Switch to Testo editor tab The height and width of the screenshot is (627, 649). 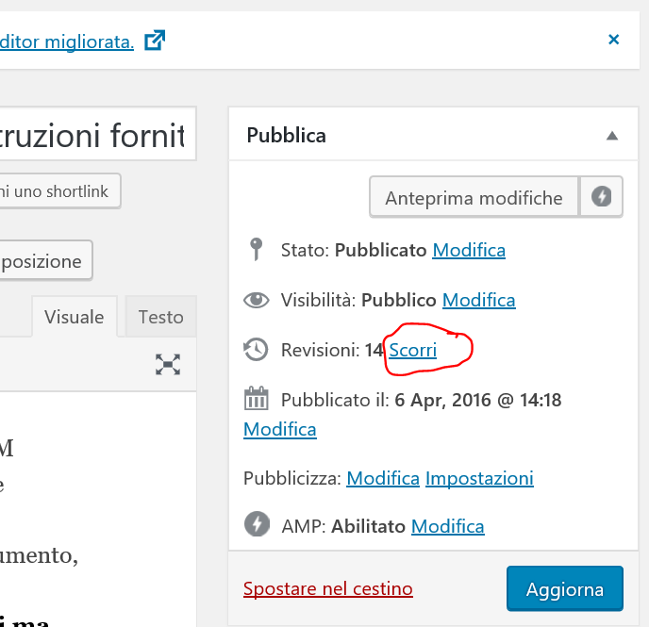tap(160, 317)
